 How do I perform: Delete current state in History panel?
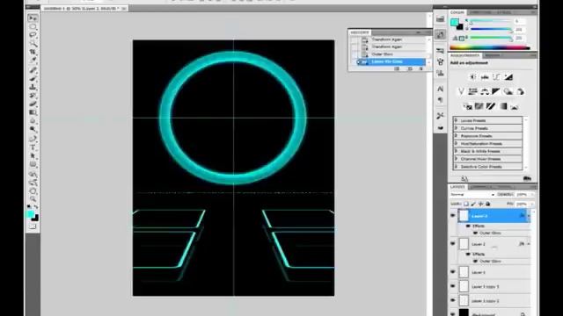421,68
